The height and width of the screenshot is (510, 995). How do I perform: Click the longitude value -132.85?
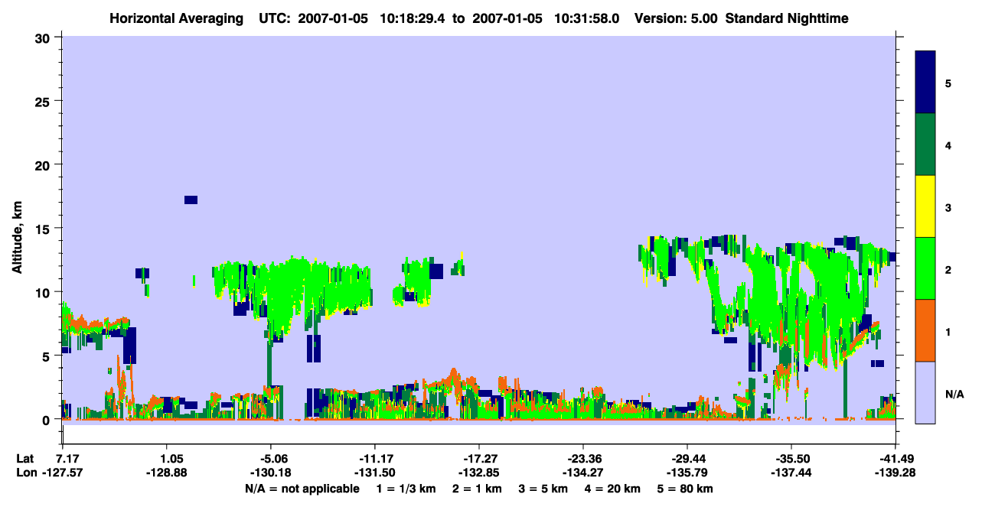point(478,473)
